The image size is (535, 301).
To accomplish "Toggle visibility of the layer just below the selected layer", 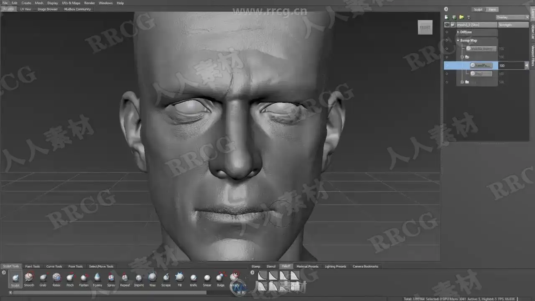I will click(x=446, y=74).
